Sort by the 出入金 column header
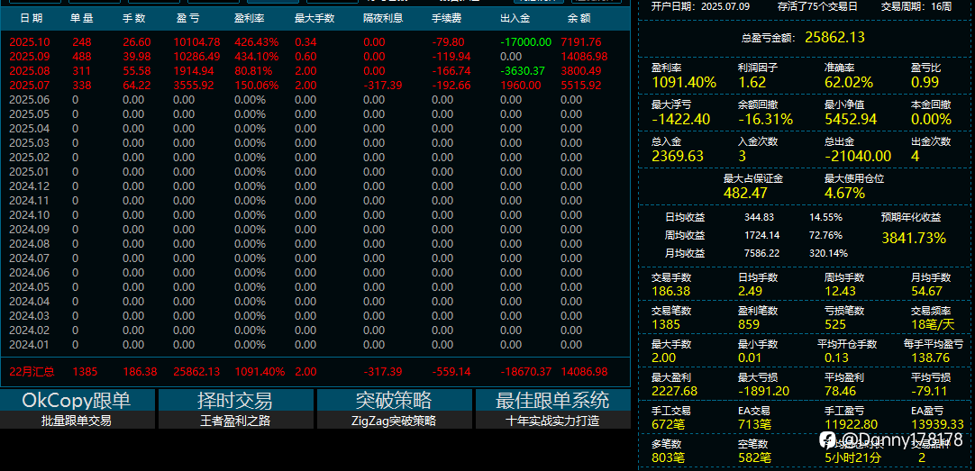Viewport: 975px width, 471px height. (515, 19)
